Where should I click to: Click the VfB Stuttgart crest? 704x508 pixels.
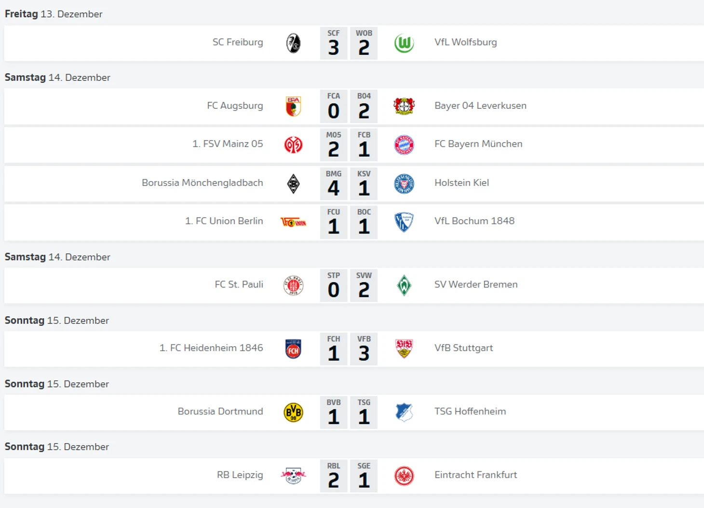point(404,349)
